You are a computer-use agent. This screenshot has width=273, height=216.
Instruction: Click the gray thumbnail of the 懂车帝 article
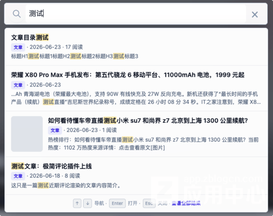(x=27, y=134)
